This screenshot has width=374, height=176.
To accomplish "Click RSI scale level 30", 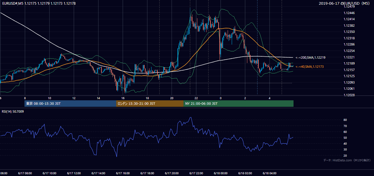I will click(345, 150).
